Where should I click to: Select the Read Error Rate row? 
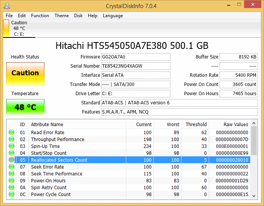click(129, 132)
